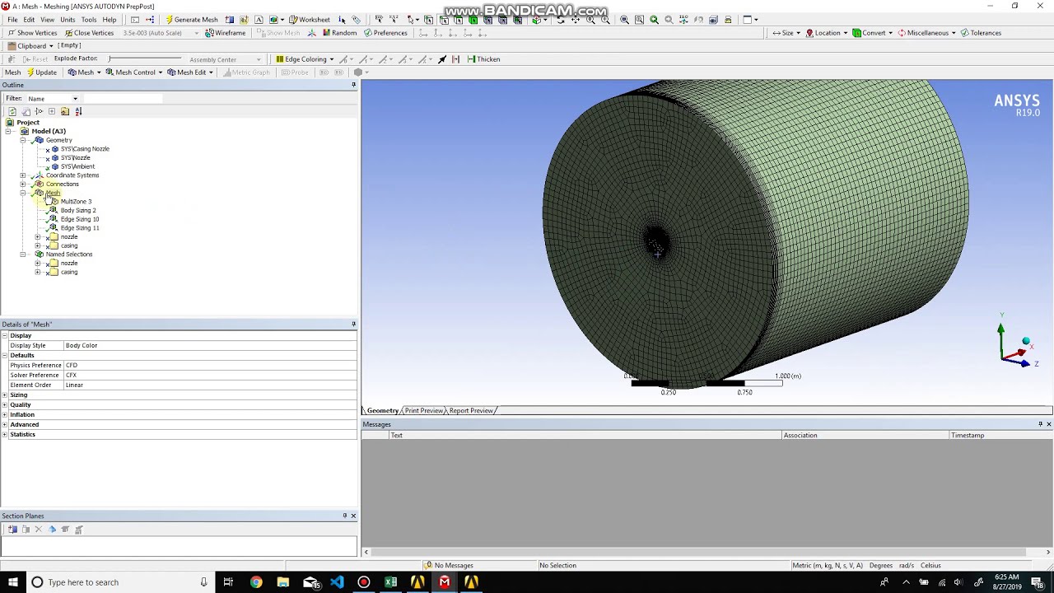Collapse the Named Selections tree node

tap(23, 254)
